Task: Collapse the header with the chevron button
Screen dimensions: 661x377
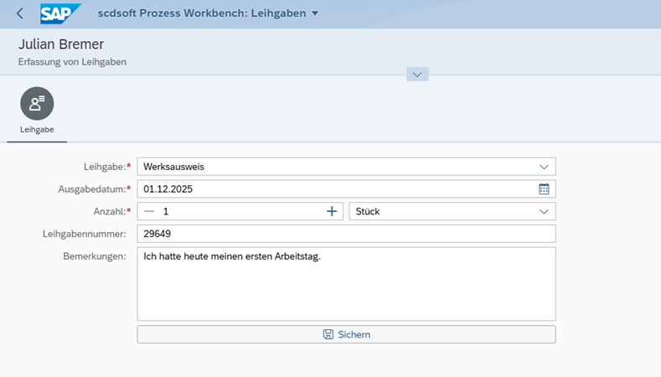Action: [x=417, y=75]
